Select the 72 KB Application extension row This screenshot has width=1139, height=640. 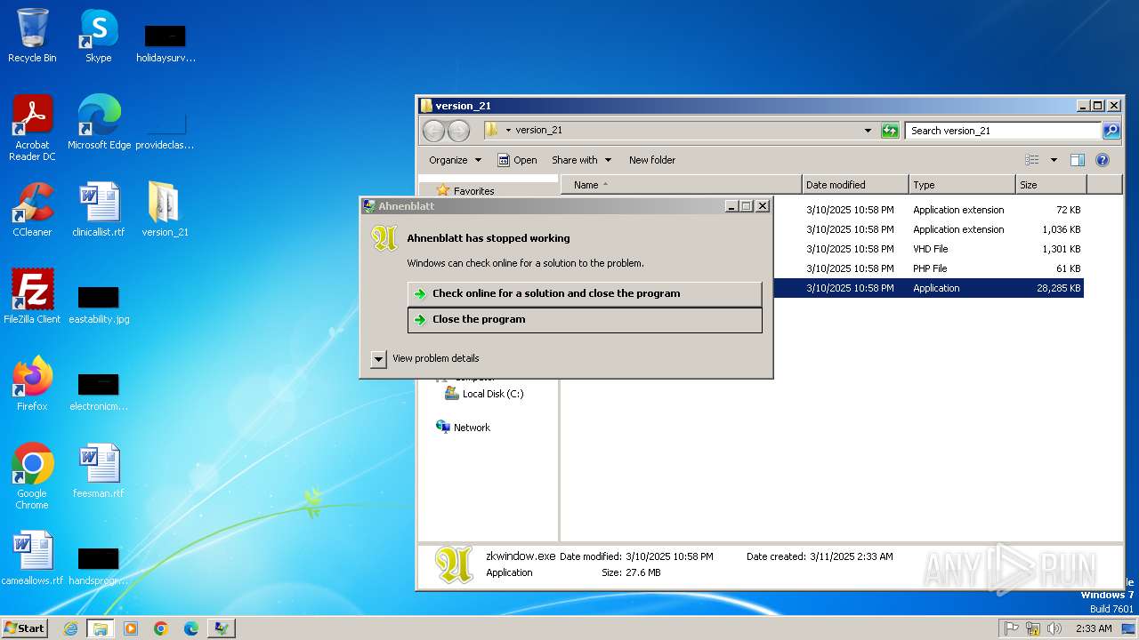pos(928,210)
